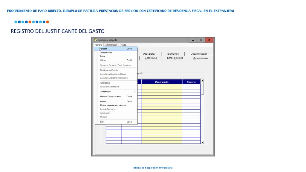The height and width of the screenshot is (172, 306).
Task: Click the table scrollbar down arrow
Action: click(x=202, y=142)
